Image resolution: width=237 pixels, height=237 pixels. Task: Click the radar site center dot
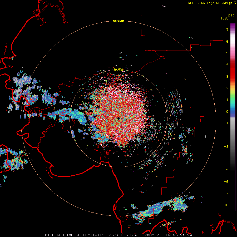click(x=118, y=118)
